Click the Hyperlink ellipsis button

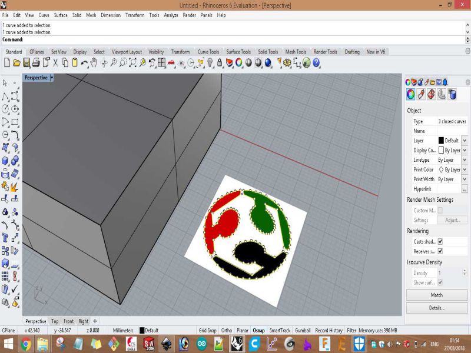pyautogui.click(x=465, y=189)
